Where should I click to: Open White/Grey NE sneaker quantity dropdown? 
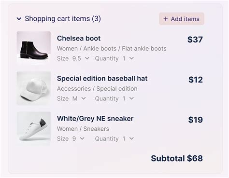114,138
